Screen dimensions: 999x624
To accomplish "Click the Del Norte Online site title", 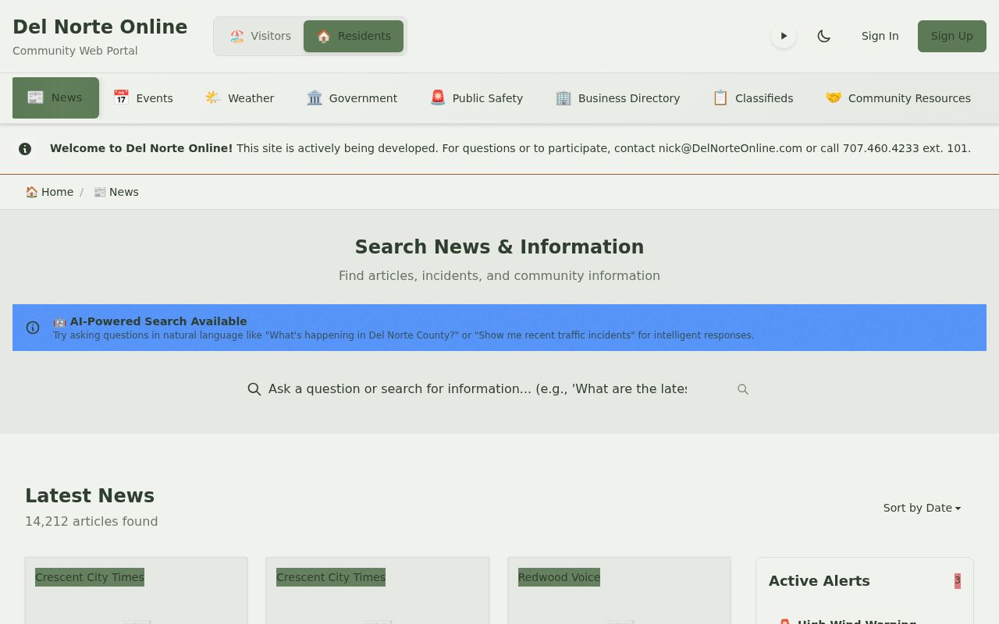I will pyautogui.click(x=100, y=27).
